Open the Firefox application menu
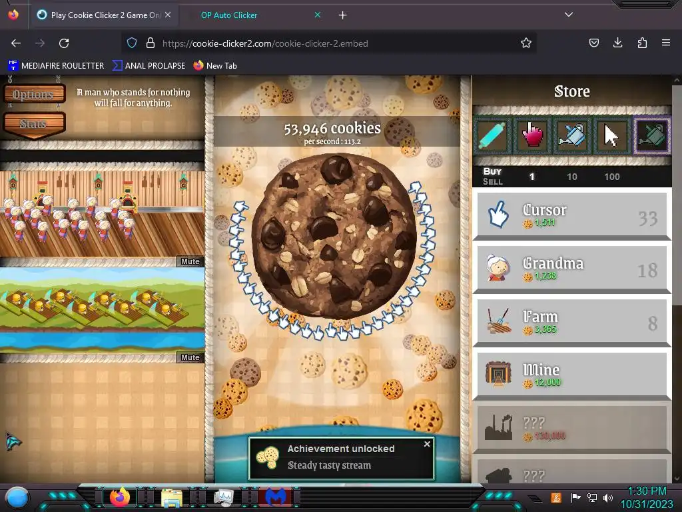 click(666, 43)
